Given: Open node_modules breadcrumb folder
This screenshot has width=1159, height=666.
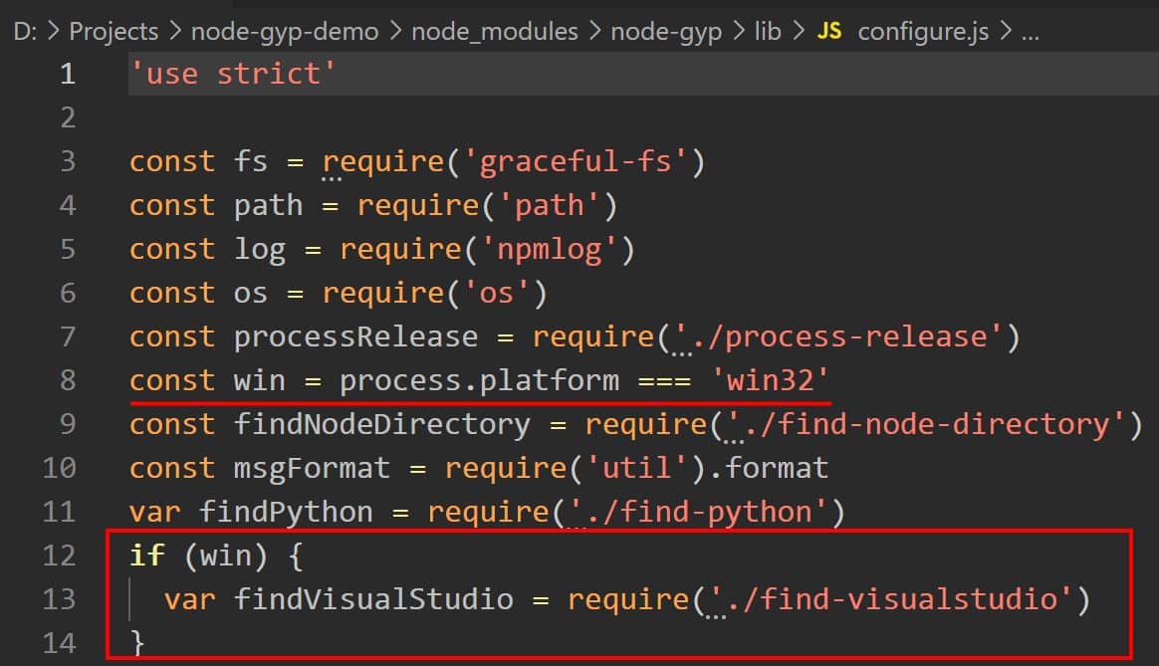Looking at the screenshot, I should click(x=495, y=32).
